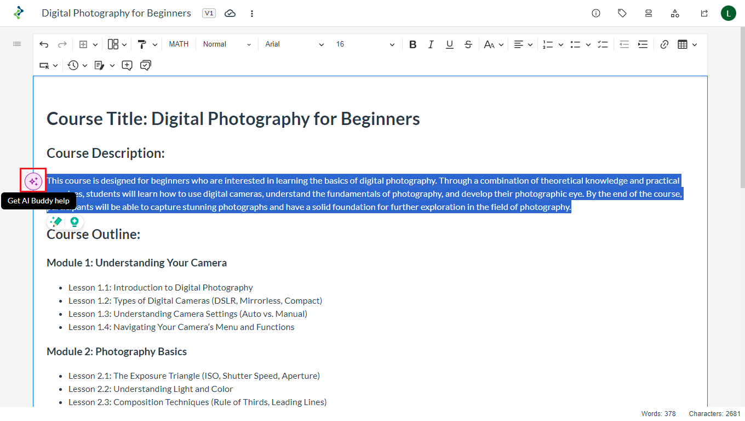Toggle strikethrough formatting
This screenshot has height=421, width=745.
point(468,44)
